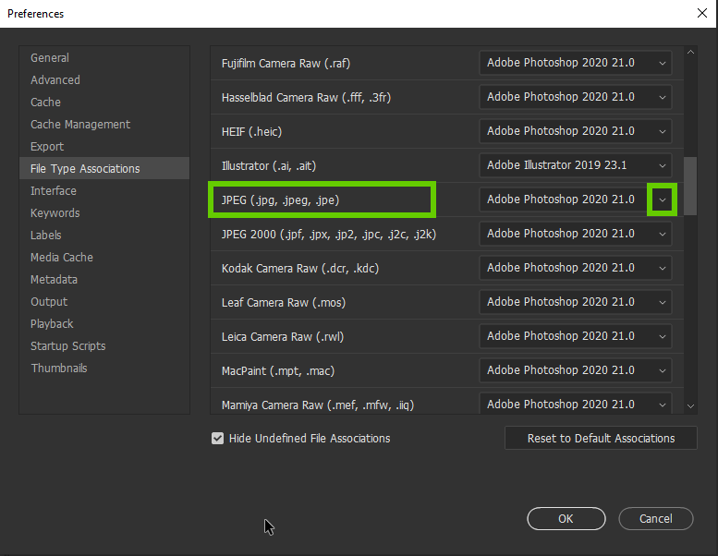Image resolution: width=718 pixels, height=556 pixels.
Task: Open the HEIF application dropdown
Action: coord(575,131)
